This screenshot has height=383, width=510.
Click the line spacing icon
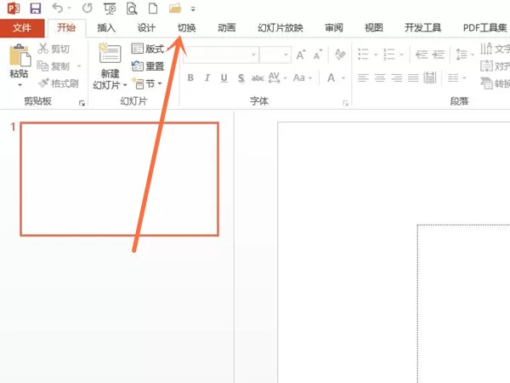pyautogui.click(x=462, y=54)
